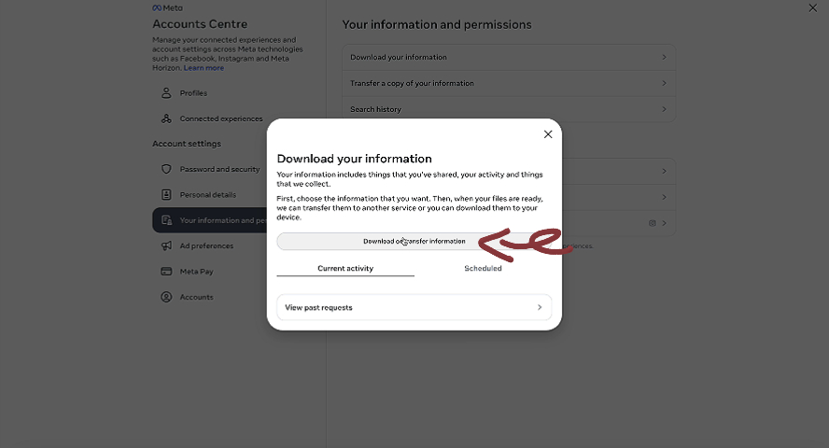Open Download your information row
The width and height of the screenshot is (829, 448).
click(509, 57)
